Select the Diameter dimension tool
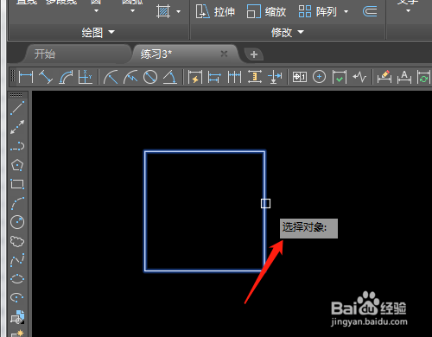432x337 pixels. point(150,77)
